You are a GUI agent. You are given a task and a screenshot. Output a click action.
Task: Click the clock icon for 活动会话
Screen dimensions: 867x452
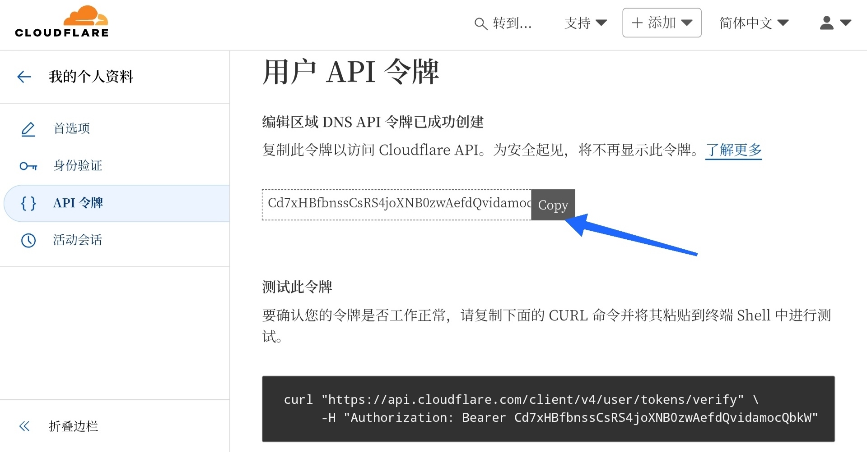28,240
